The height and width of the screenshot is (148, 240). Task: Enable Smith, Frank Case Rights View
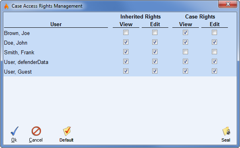pos(185,51)
